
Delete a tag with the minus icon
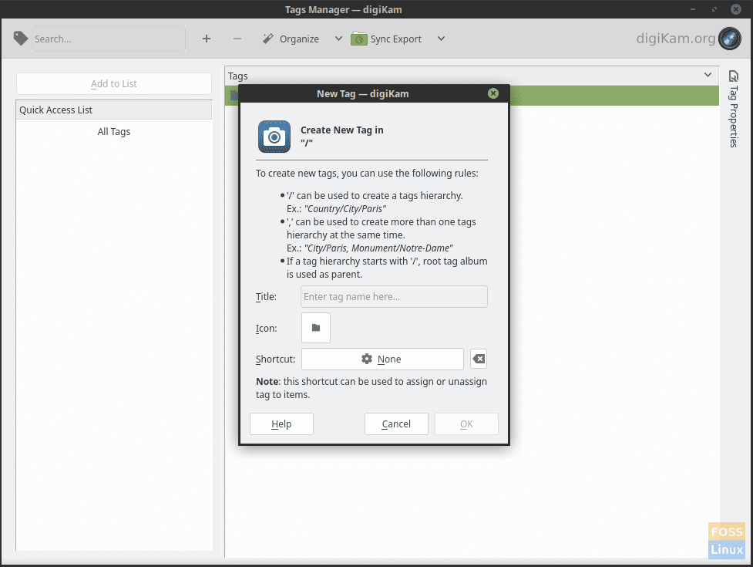(x=237, y=39)
